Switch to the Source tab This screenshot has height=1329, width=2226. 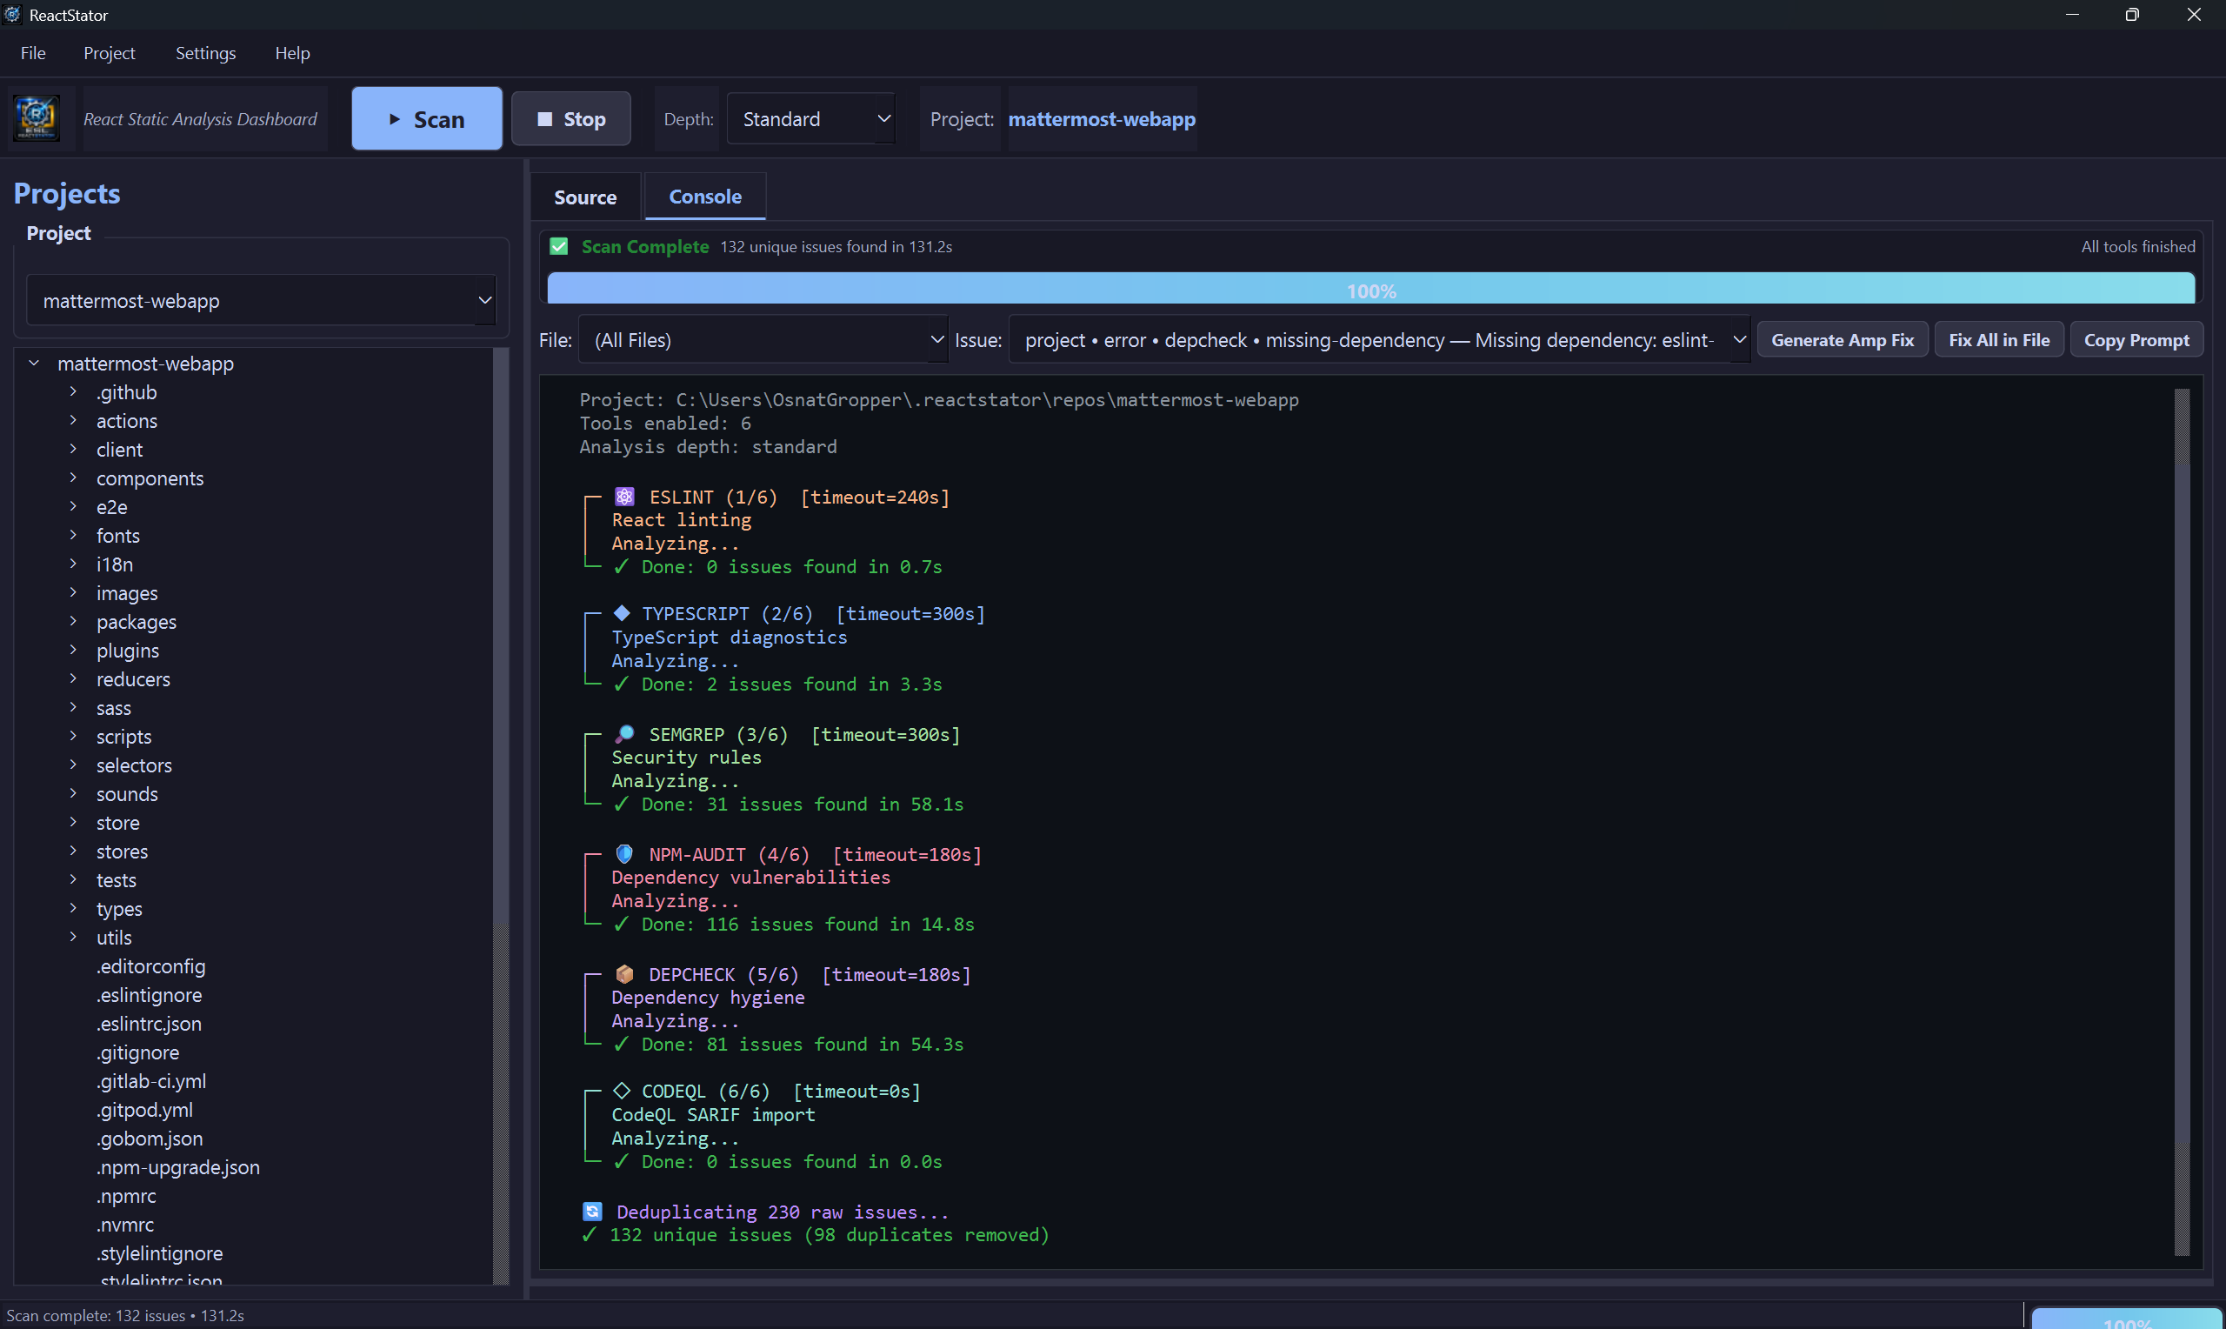[585, 197]
